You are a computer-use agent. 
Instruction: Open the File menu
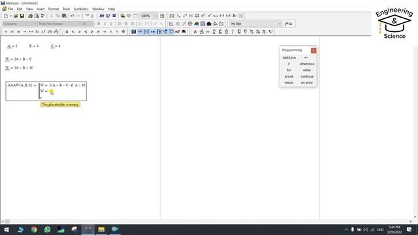[10, 9]
